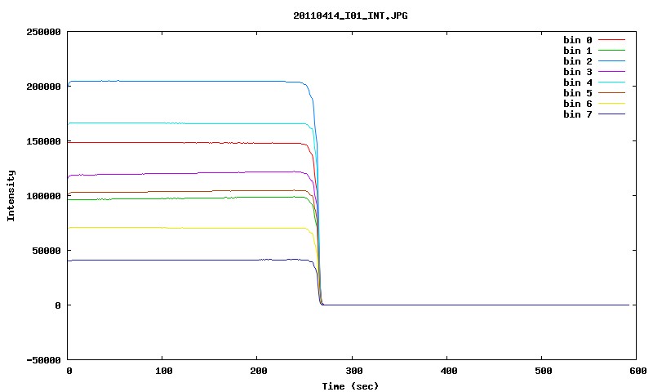Image resolution: width=653 pixels, height=392 pixels.
Task: Click the 'bin 7' legend label
Action: pos(578,114)
